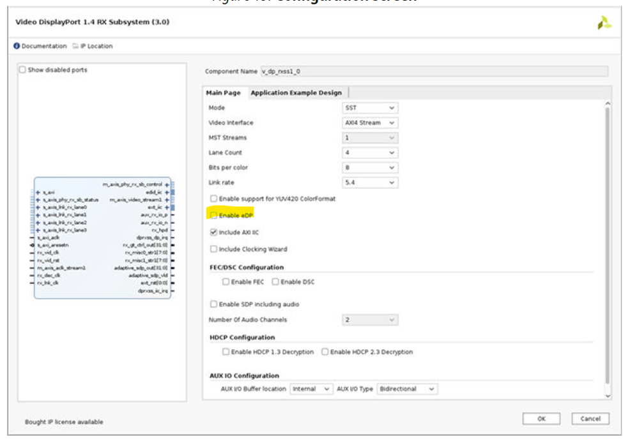Expand the s_axis_phy_rx_sb_status port plus icon

tap(38, 200)
